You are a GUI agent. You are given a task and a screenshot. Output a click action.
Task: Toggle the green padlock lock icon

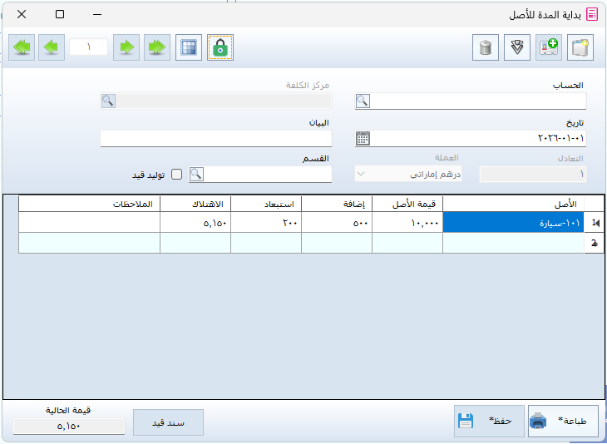pos(220,47)
